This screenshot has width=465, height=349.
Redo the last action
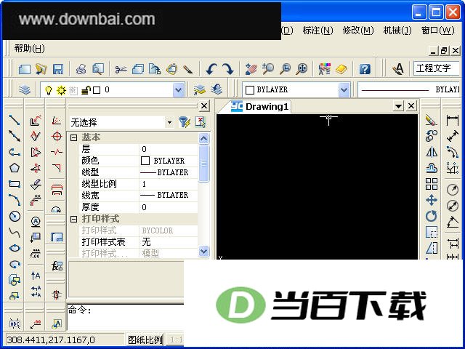(x=227, y=69)
